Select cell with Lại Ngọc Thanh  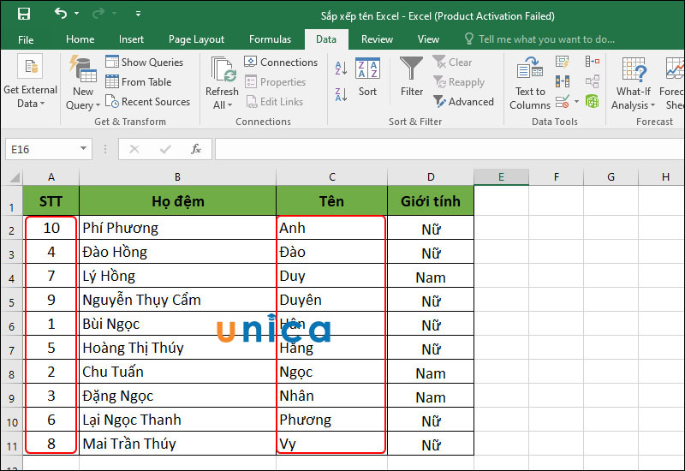click(x=178, y=420)
